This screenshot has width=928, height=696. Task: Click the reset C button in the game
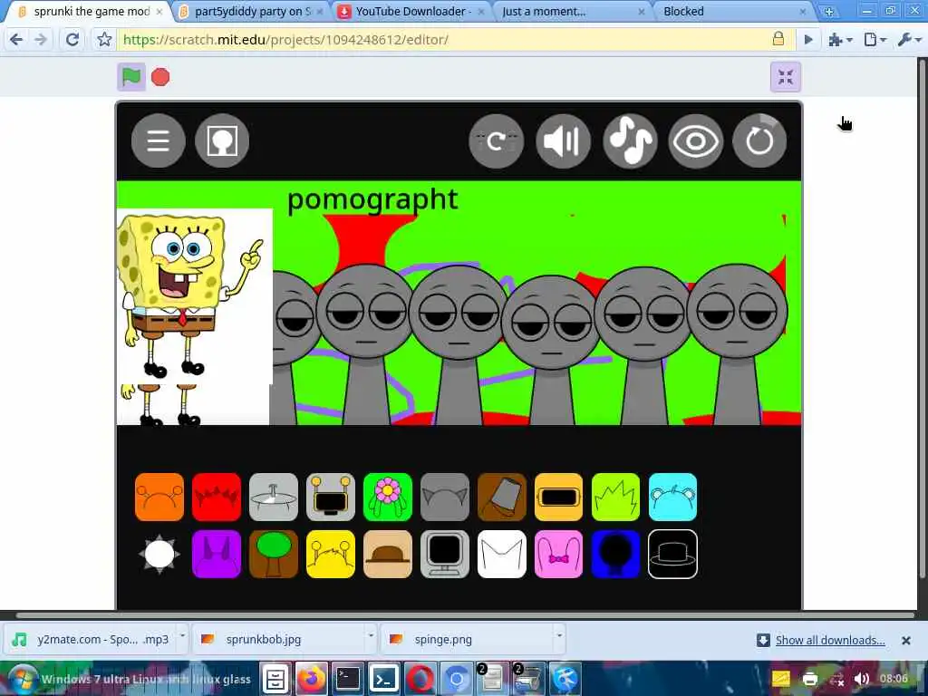(x=496, y=140)
